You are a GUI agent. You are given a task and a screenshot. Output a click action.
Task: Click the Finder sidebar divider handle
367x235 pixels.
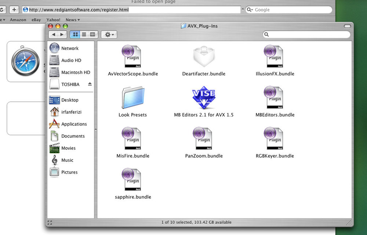point(95,130)
